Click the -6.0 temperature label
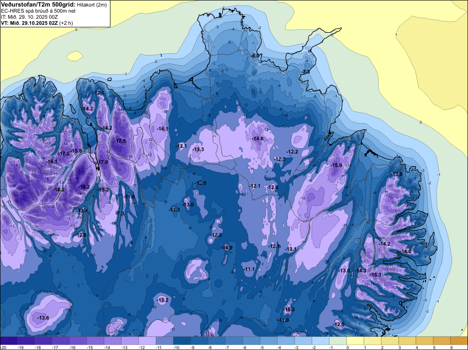Image resolution: width=468 pixels, height=350 pixels. tap(255, 56)
